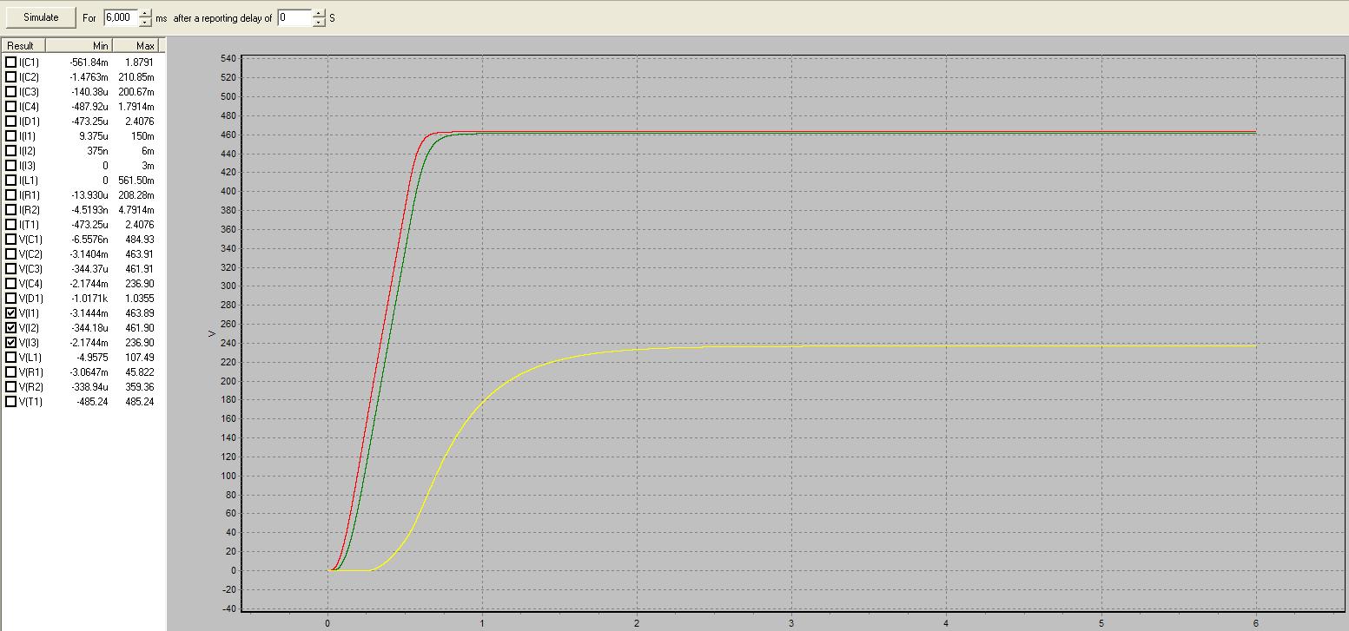Uncheck the V(I3) trace checkbox
The height and width of the screenshot is (631, 1349).
pyautogui.click(x=11, y=343)
